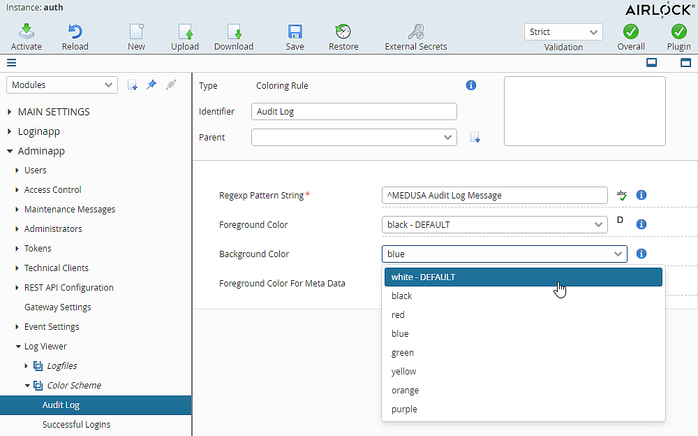The height and width of the screenshot is (436, 698).
Task: Click the Restore toolbar icon
Action: (x=343, y=31)
